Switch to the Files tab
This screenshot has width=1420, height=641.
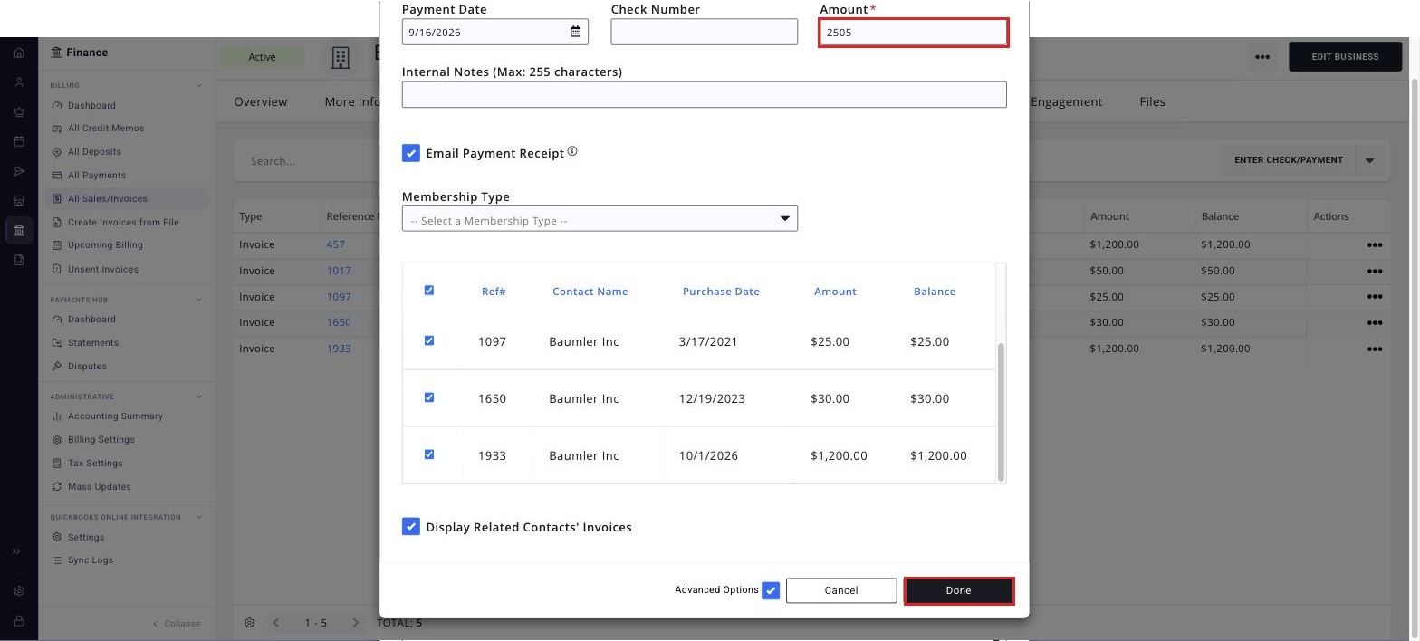point(1152,101)
